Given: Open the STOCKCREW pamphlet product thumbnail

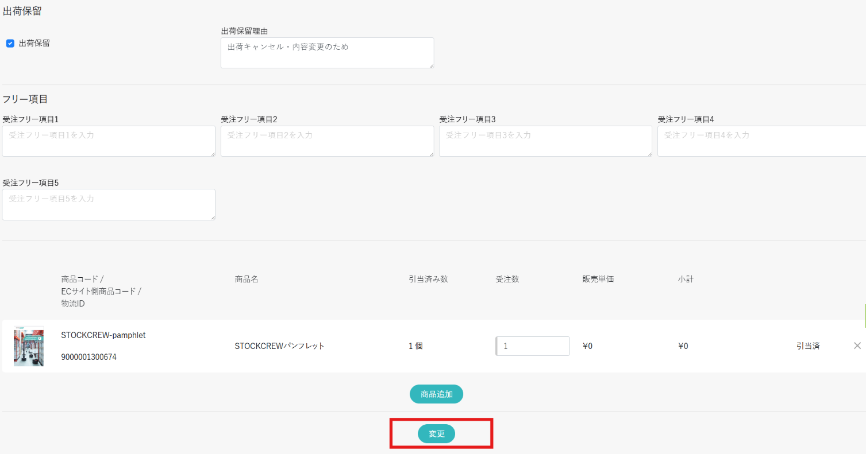Looking at the screenshot, I should tap(29, 346).
